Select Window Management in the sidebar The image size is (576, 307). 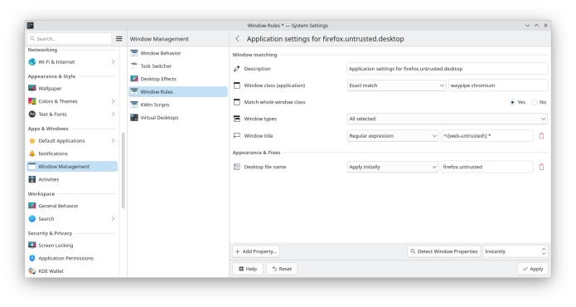72,167
